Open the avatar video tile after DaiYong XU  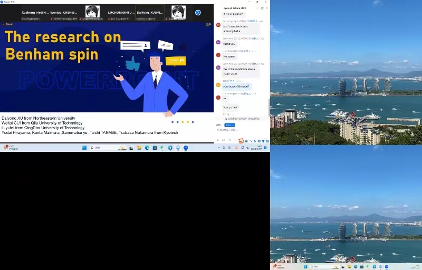(178, 12)
